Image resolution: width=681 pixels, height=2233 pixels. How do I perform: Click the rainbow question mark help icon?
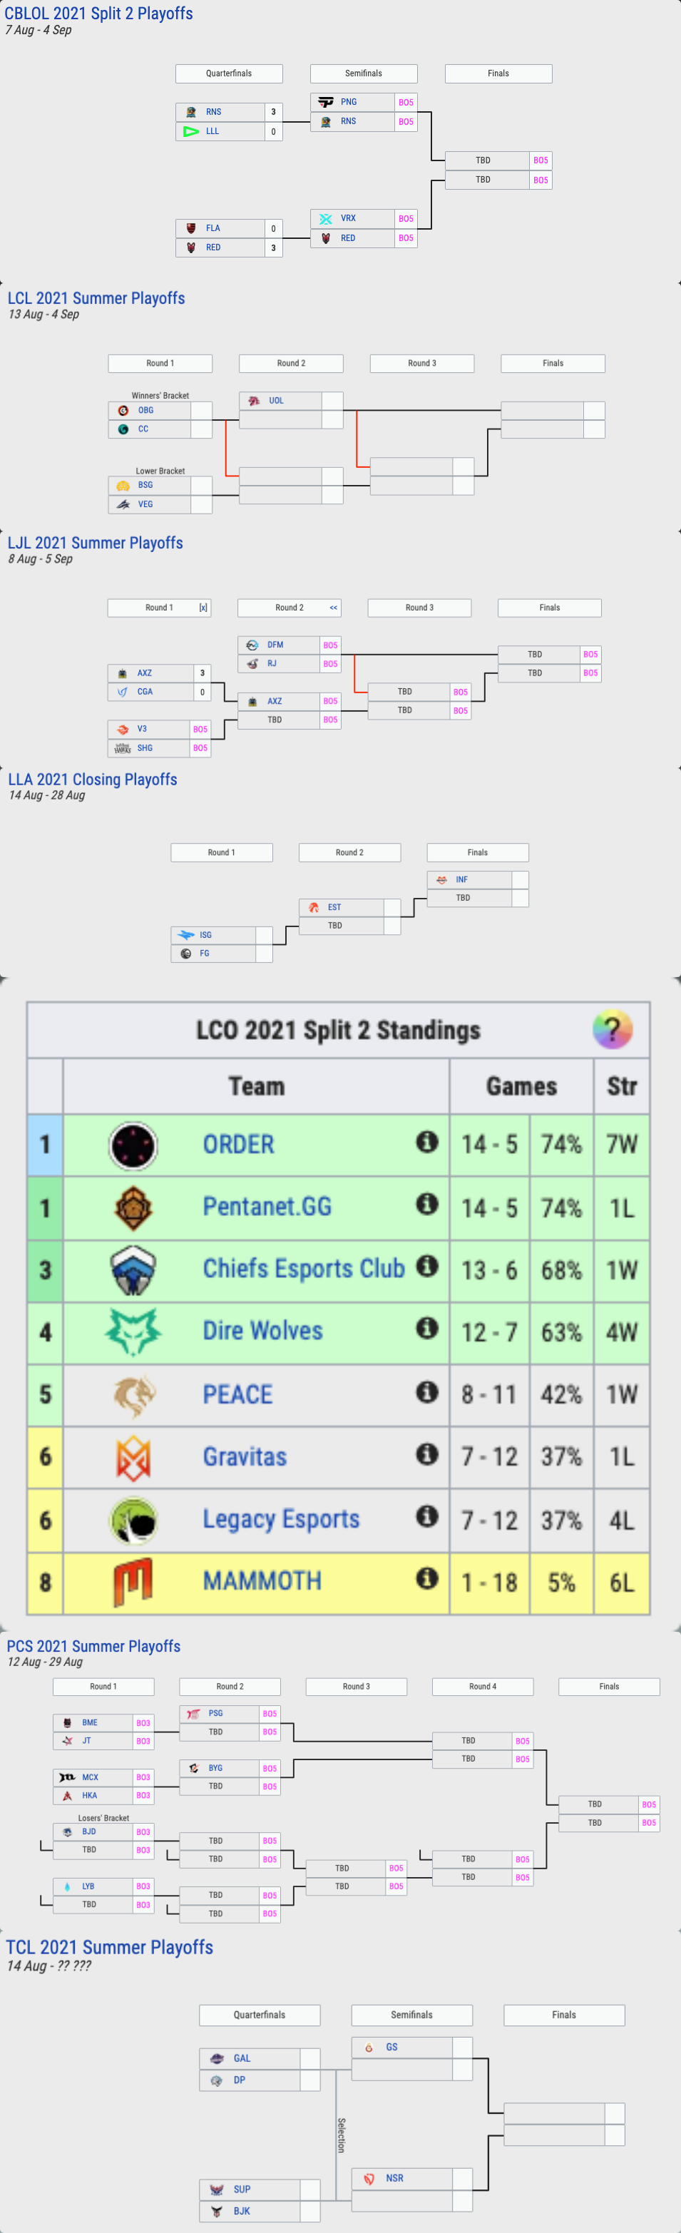[612, 1029]
